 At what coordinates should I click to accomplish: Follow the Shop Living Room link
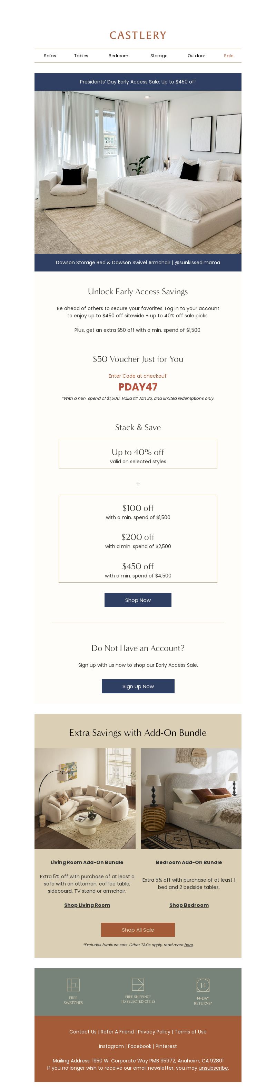[x=87, y=905]
